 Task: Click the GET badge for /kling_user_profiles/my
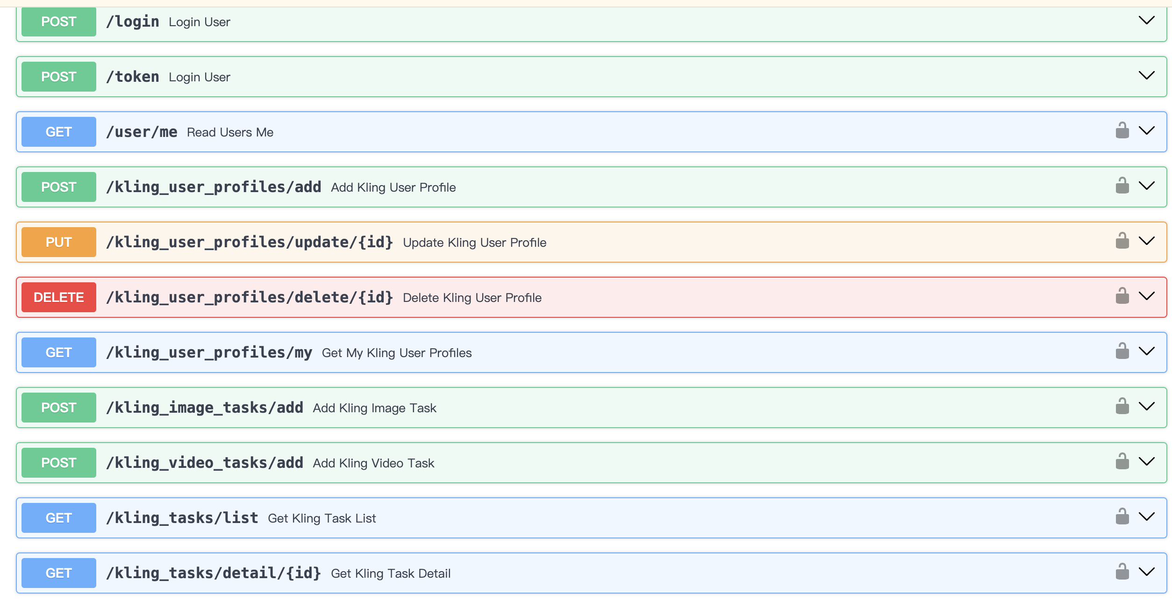59,352
